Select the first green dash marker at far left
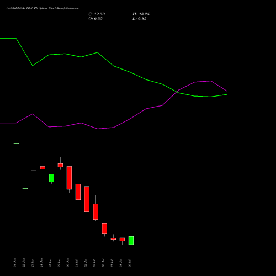276x276 pixels. click(16, 144)
